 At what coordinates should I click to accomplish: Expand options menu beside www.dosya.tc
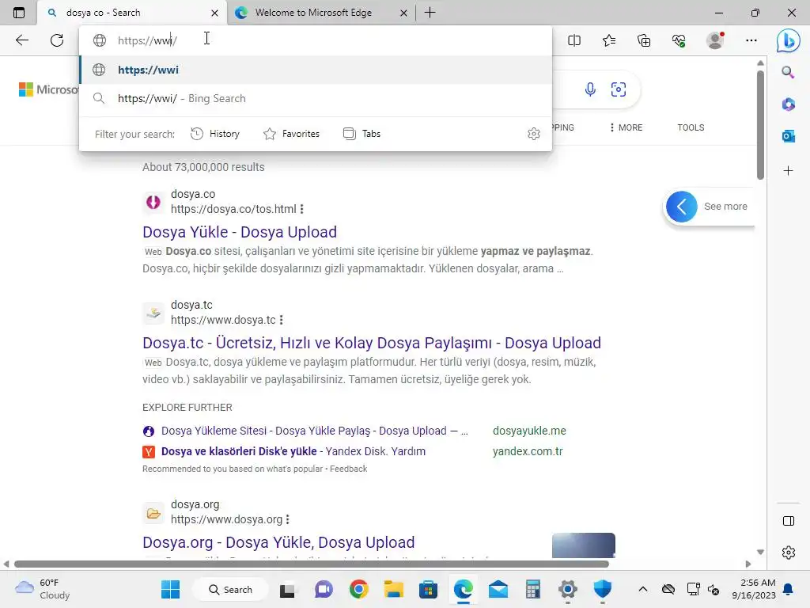pyautogui.click(x=281, y=320)
